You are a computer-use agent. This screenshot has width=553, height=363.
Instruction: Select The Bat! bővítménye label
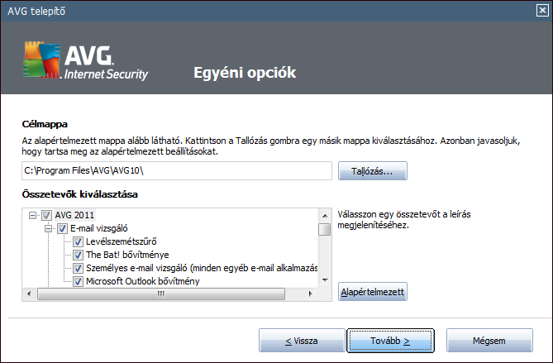127,255
